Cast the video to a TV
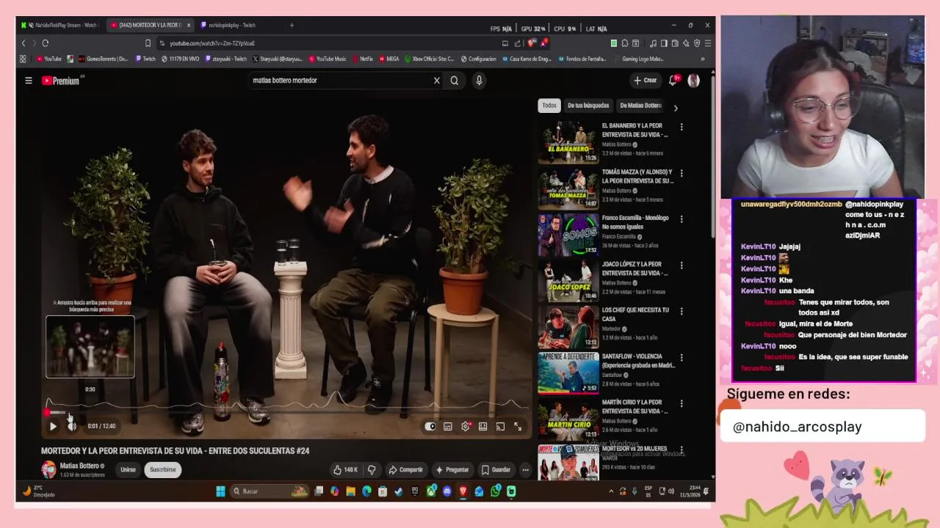The image size is (940, 528). point(500,426)
